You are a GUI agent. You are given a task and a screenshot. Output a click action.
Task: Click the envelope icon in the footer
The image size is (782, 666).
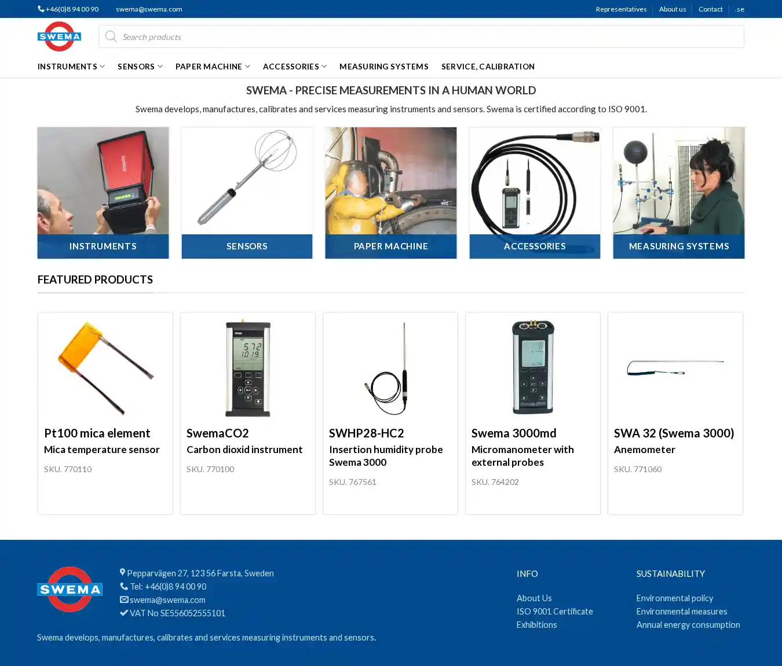(124, 599)
